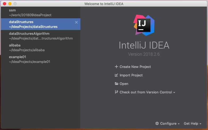Image resolution: width=208 pixels, height=130 pixels.
Task: Click the IntelliJ IDEA title heading
Action: (144, 45)
